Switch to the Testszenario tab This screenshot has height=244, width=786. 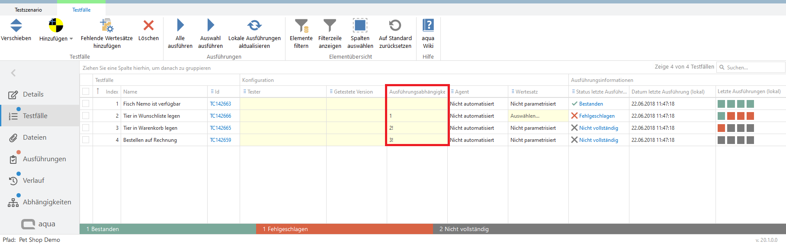tap(28, 10)
